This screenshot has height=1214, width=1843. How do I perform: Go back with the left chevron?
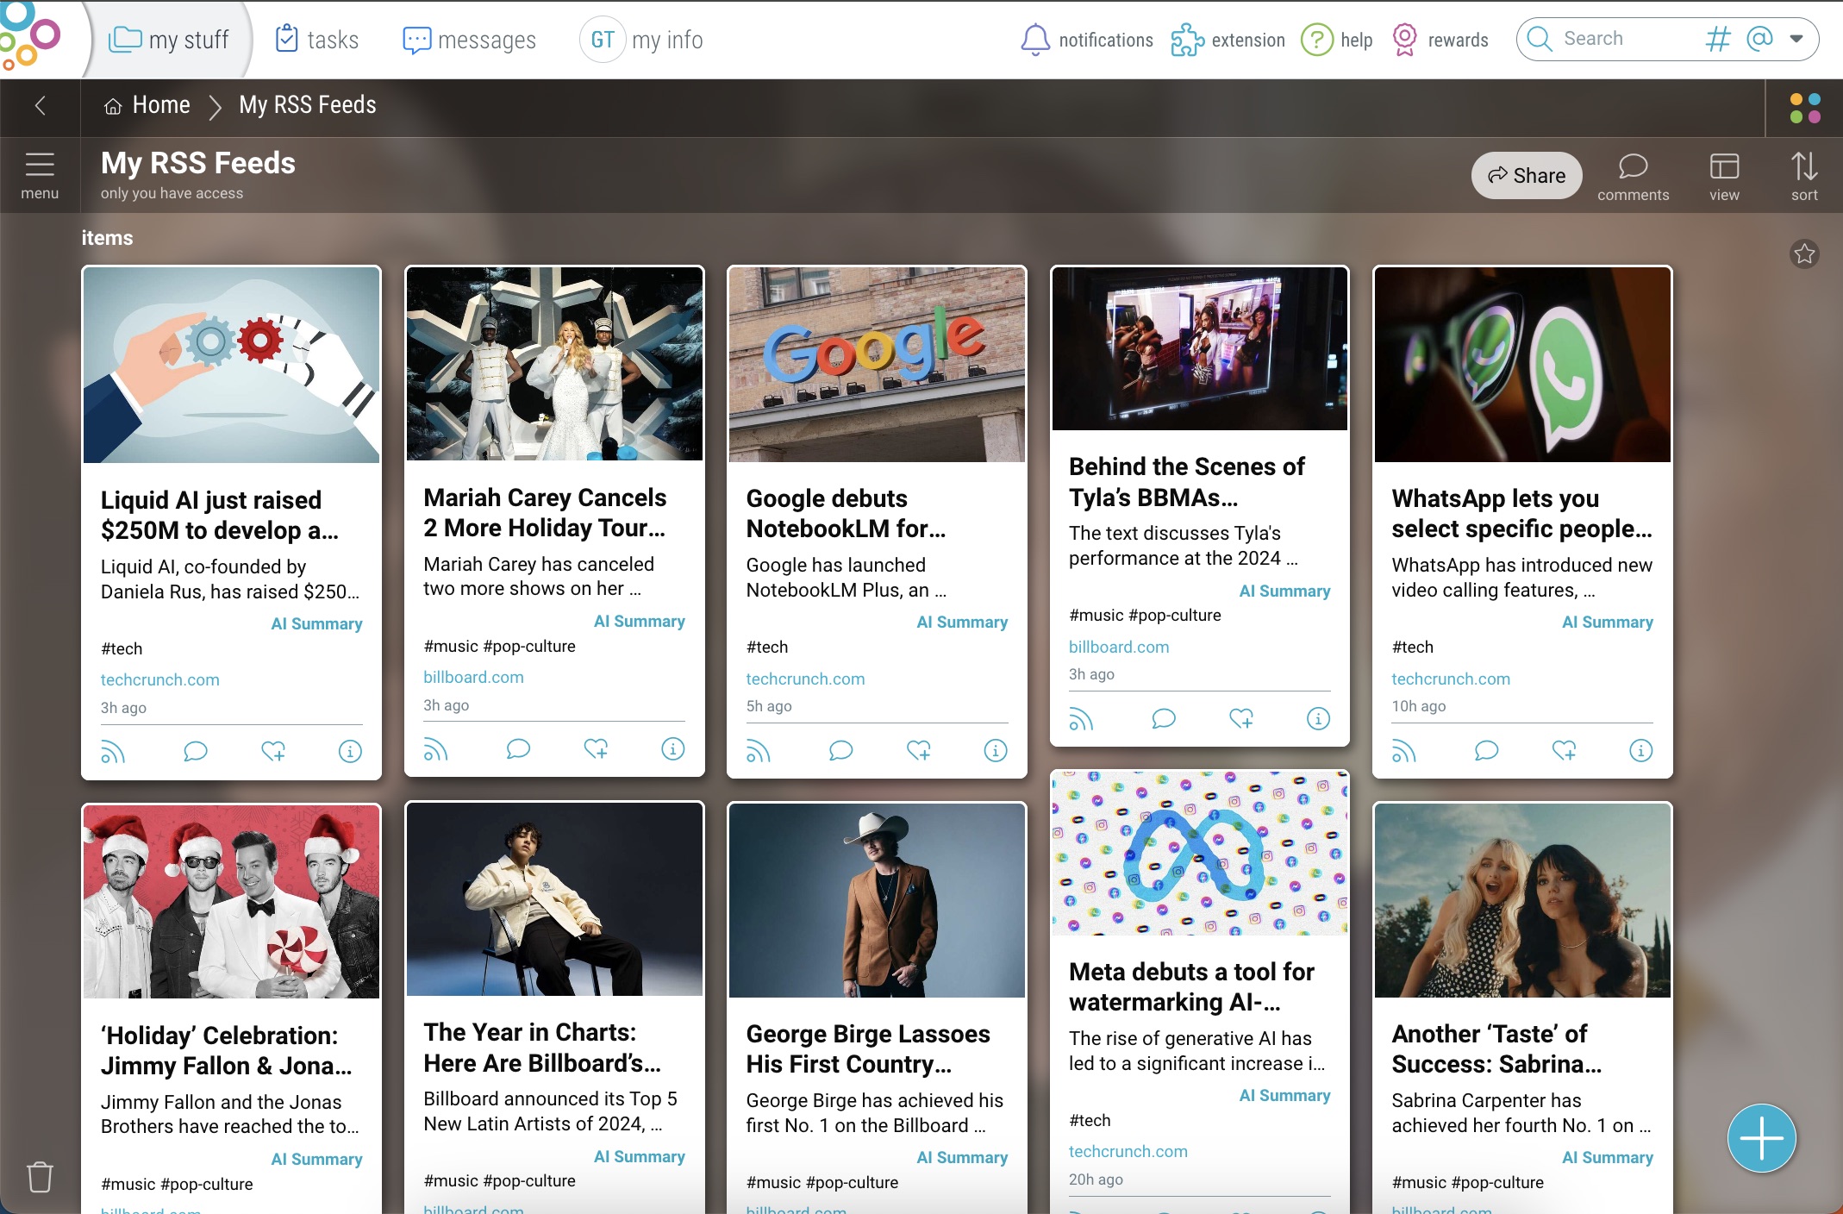pyautogui.click(x=40, y=105)
